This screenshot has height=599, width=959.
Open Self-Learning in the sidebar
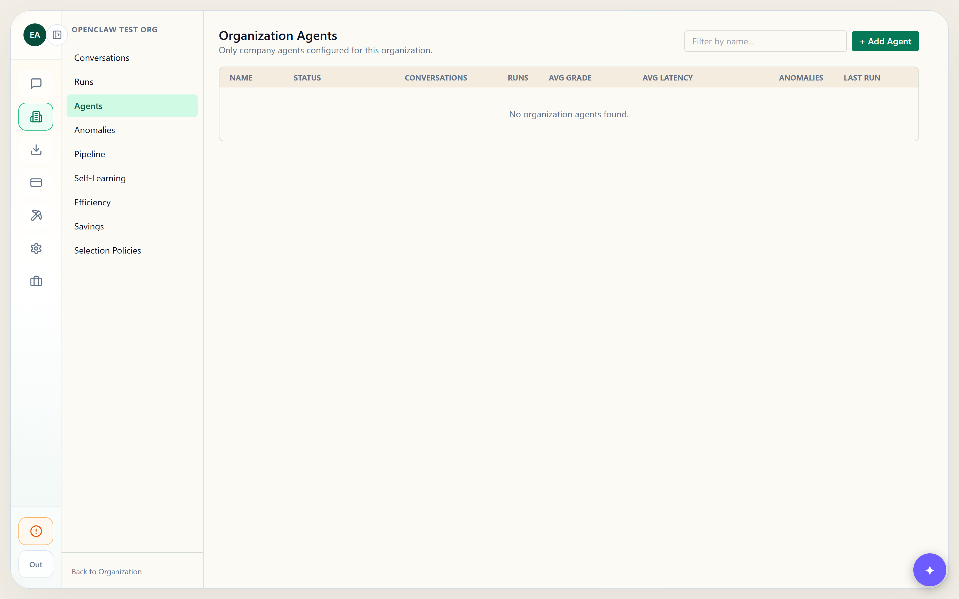(132, 178)
